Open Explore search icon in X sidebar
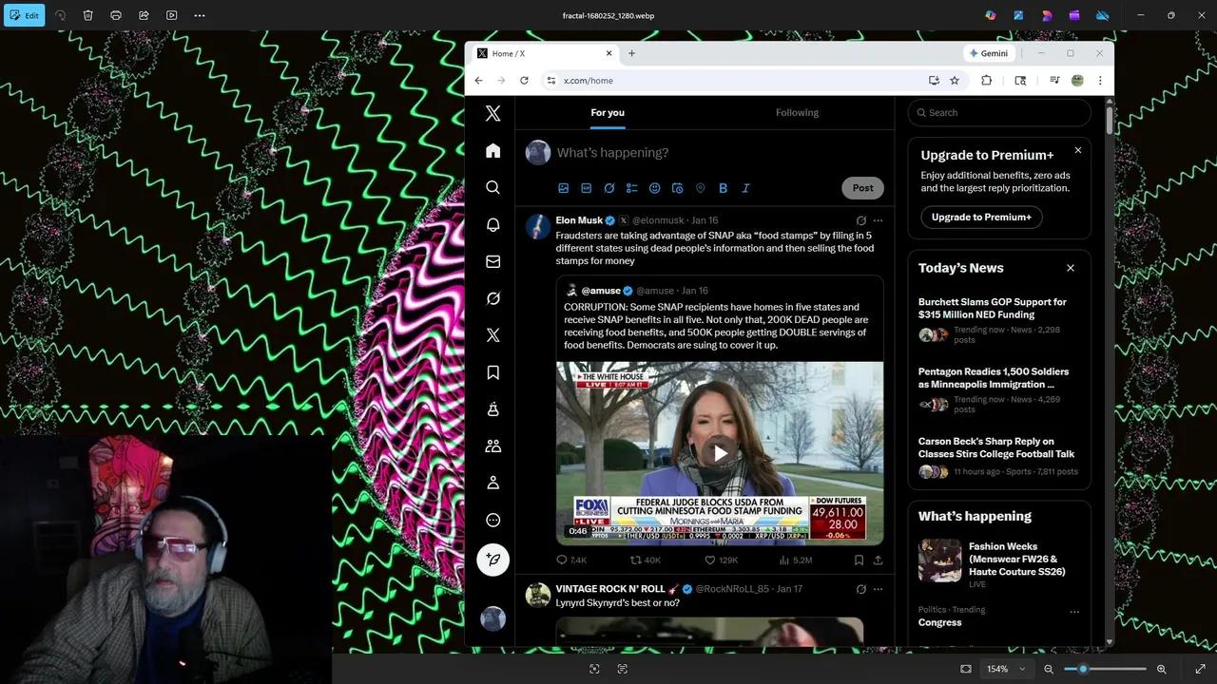This screenshot has height=684, width=1217. [493, 188]
